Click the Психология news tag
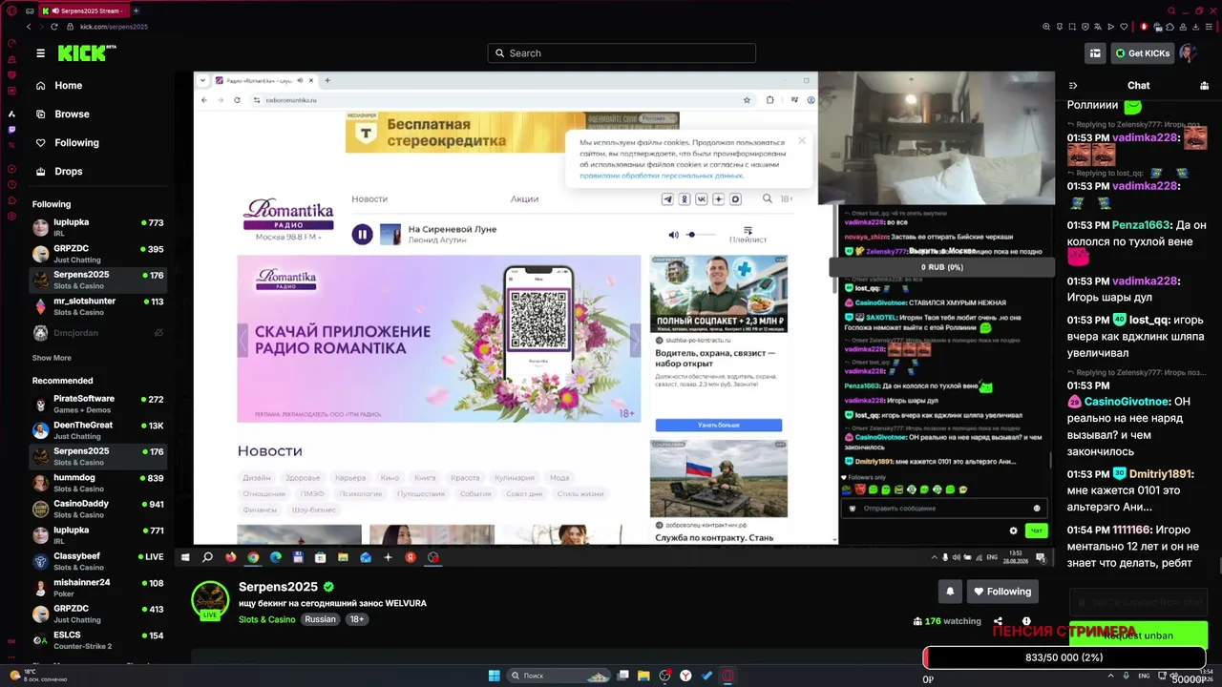This screenshot has height=687, width=1222. tap(361, 494)
